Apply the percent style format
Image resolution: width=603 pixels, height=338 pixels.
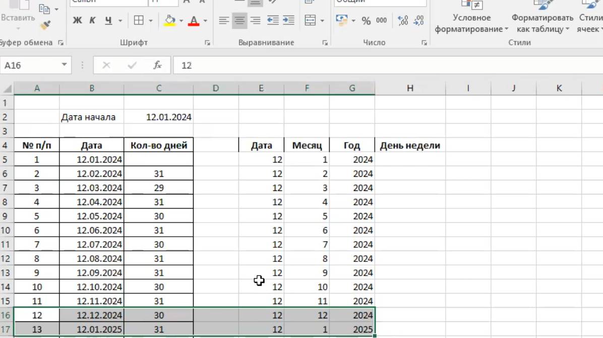(x=366, y=21)
